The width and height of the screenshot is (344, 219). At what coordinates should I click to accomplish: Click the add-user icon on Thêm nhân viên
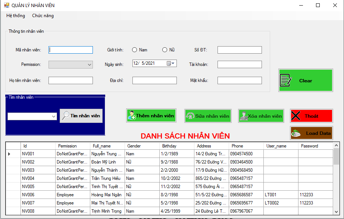tap(132, 115)
